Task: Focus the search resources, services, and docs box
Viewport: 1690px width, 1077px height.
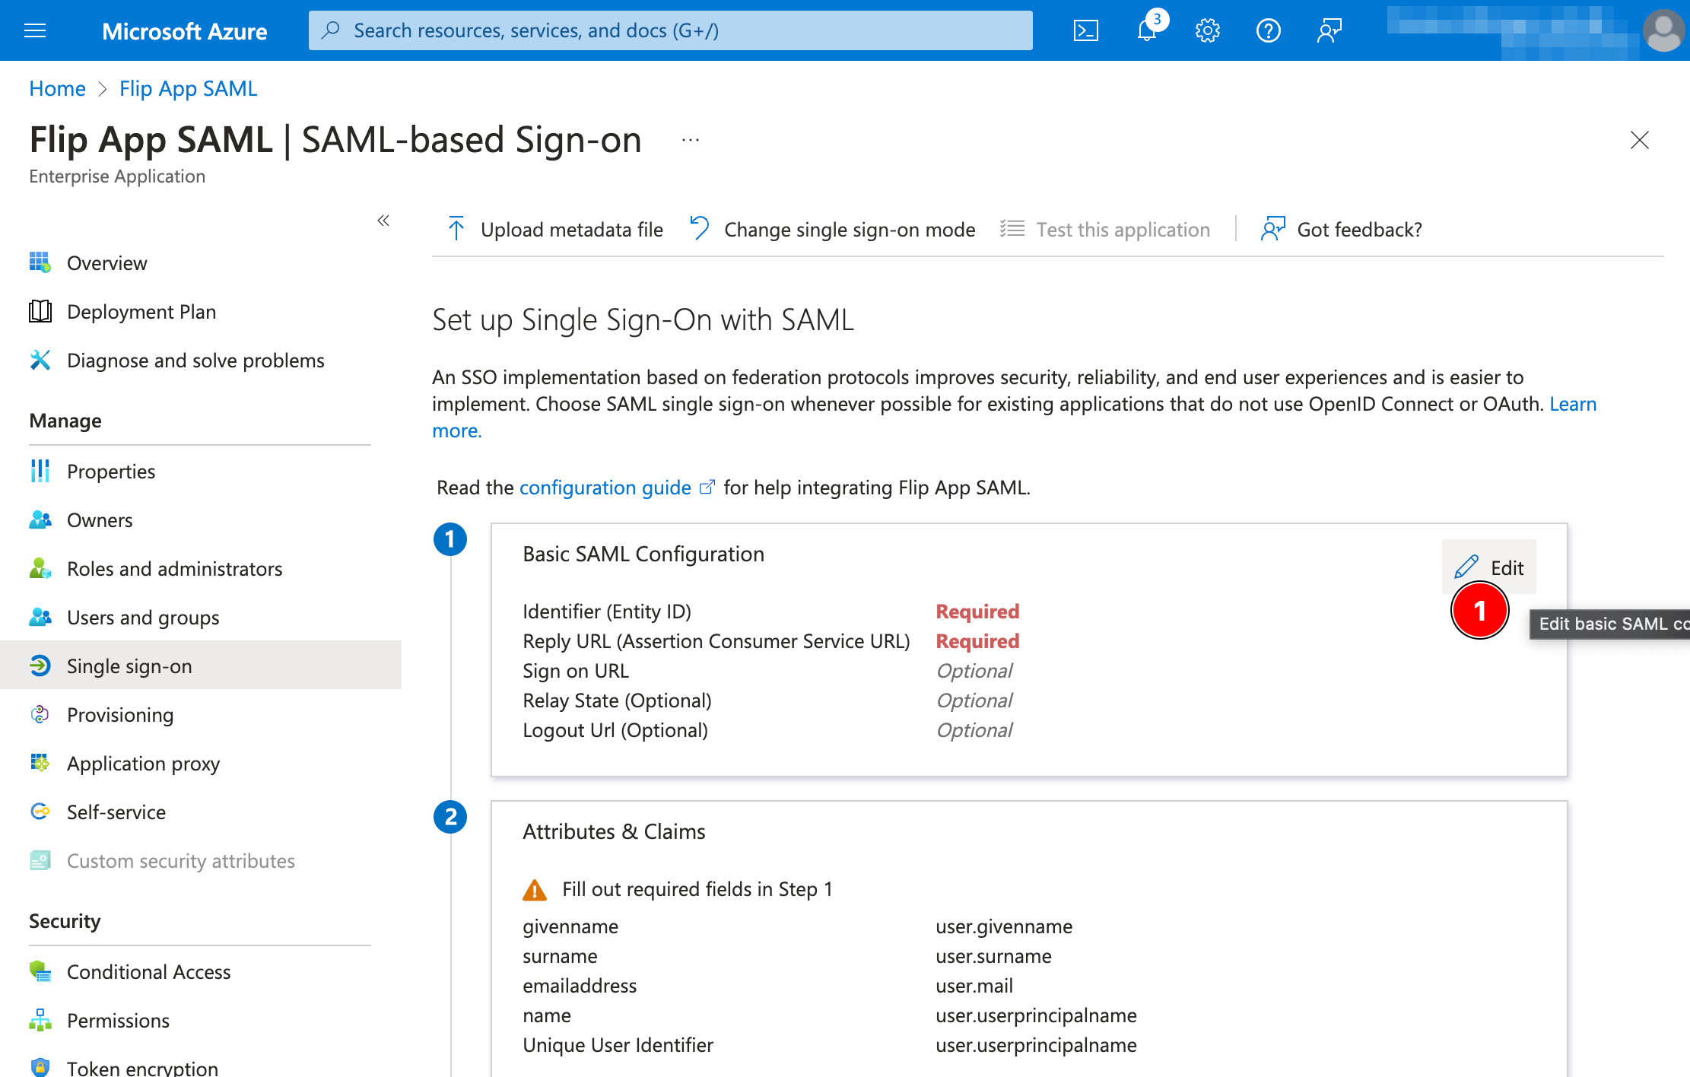Action: coord(670,30)
